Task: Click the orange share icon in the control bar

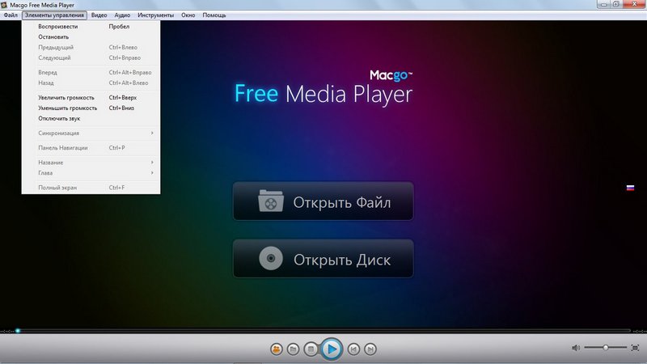Action: 276,349
